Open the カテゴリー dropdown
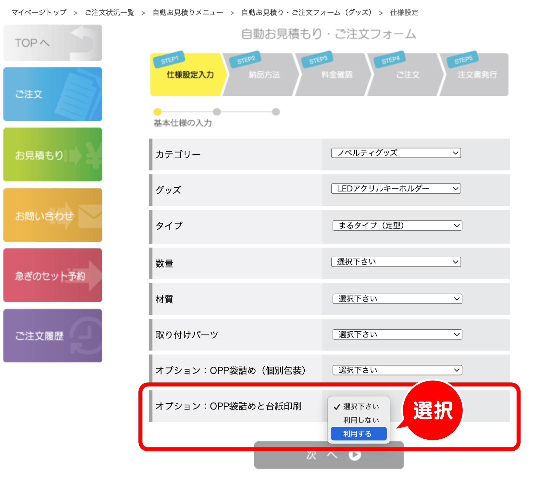536x478 pixels. tap(396, 153)
